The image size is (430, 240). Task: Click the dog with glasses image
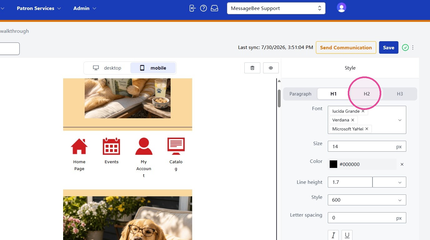pyautogui.click(x=127, y=218)
